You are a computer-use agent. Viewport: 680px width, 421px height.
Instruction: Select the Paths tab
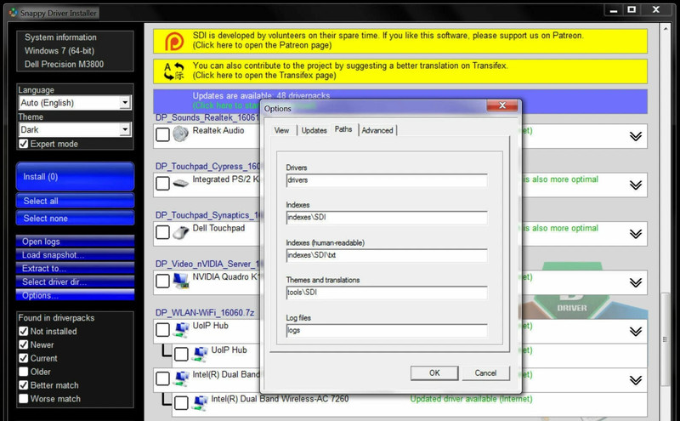[343, 129]
